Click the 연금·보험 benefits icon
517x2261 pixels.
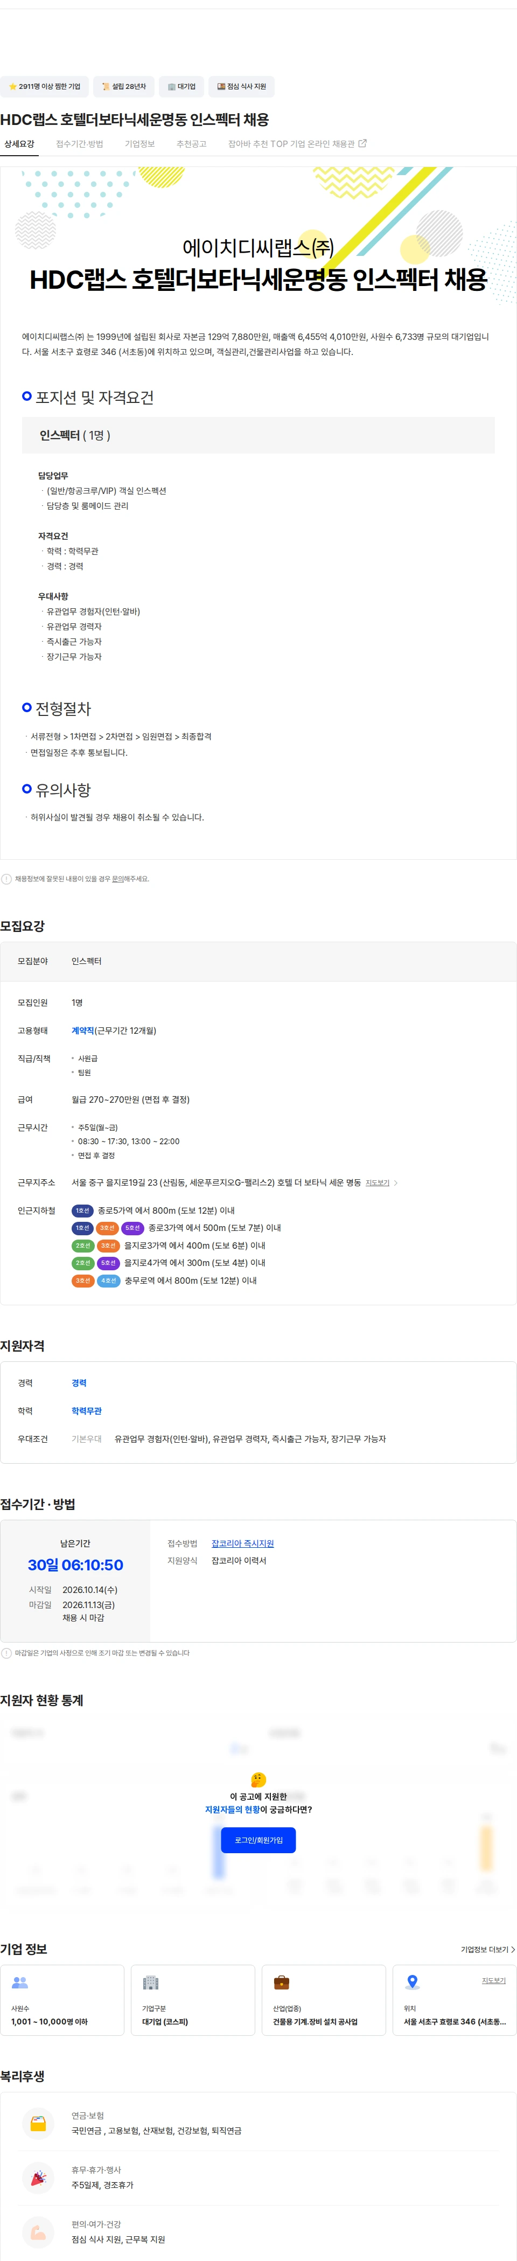[38, 2123]
